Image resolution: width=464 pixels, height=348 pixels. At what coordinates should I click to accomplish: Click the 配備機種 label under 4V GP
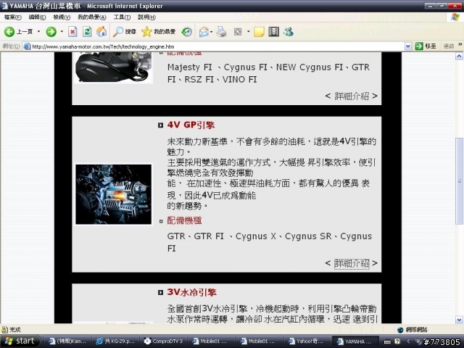(184, 220)
